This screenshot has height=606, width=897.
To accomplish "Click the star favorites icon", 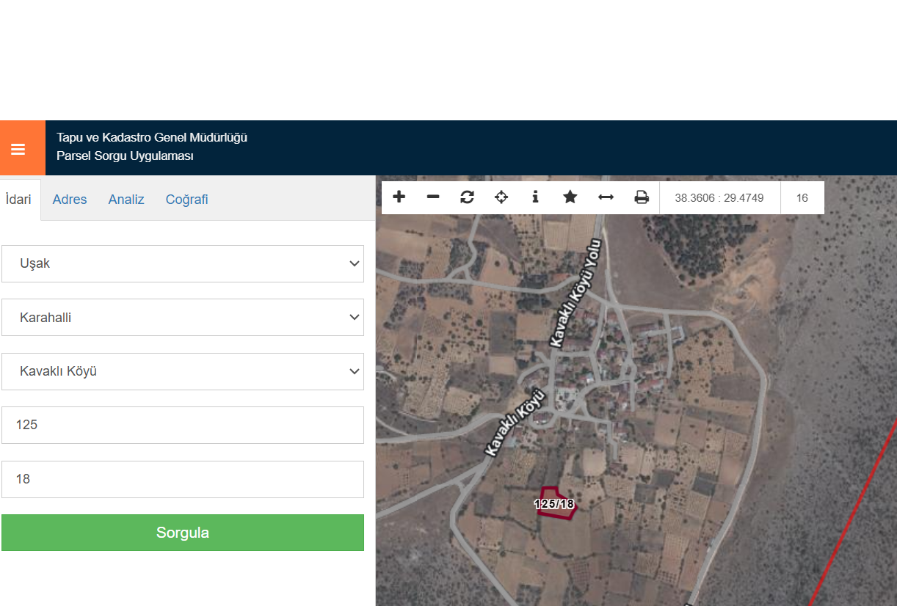I will (570, 197).
